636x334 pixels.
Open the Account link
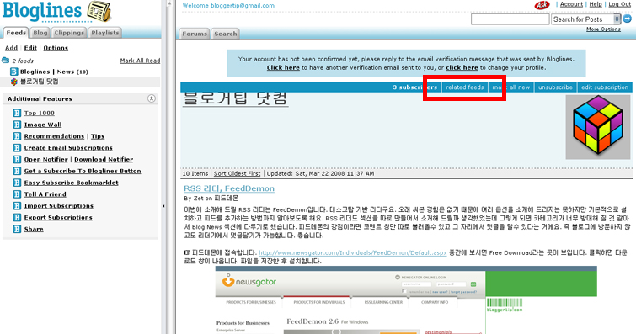[571, 4]
